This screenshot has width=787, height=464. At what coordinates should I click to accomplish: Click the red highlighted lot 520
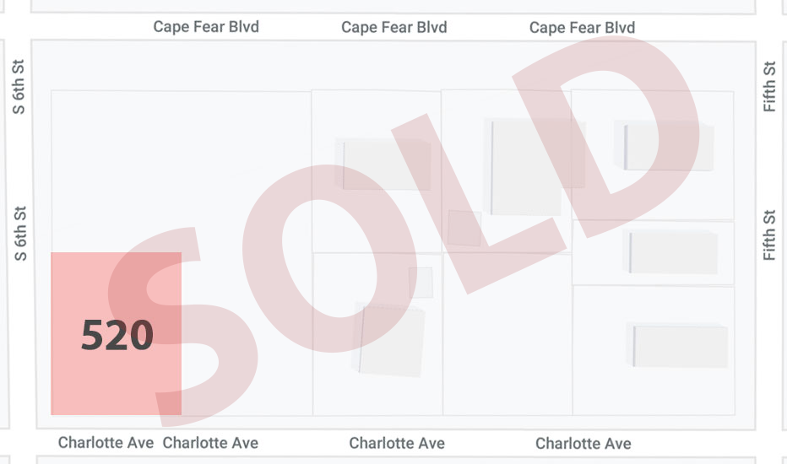(117, 334)
